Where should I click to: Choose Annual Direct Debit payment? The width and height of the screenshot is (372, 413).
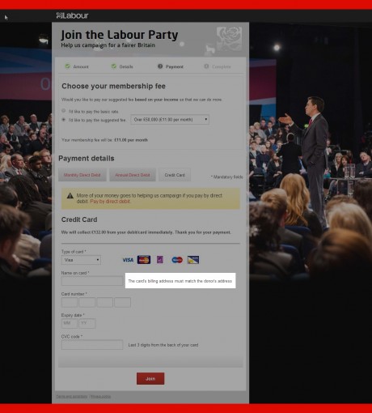[133, 175]
